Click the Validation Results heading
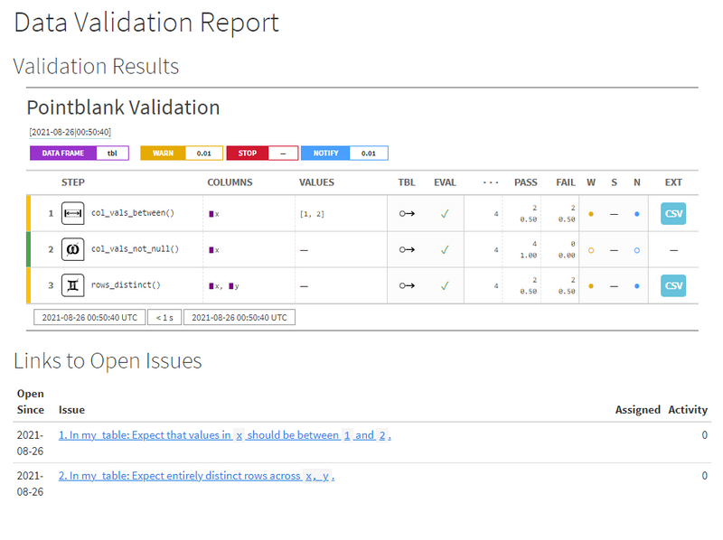 (96, 66)
